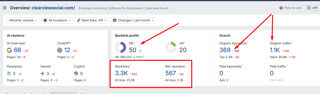Screen dimensions: 320x94
Task: Open the Paid keywords 0 value
Action: coord(221,73)
